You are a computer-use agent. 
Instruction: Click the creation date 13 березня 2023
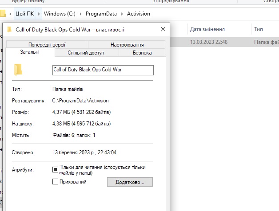point(84,152)
